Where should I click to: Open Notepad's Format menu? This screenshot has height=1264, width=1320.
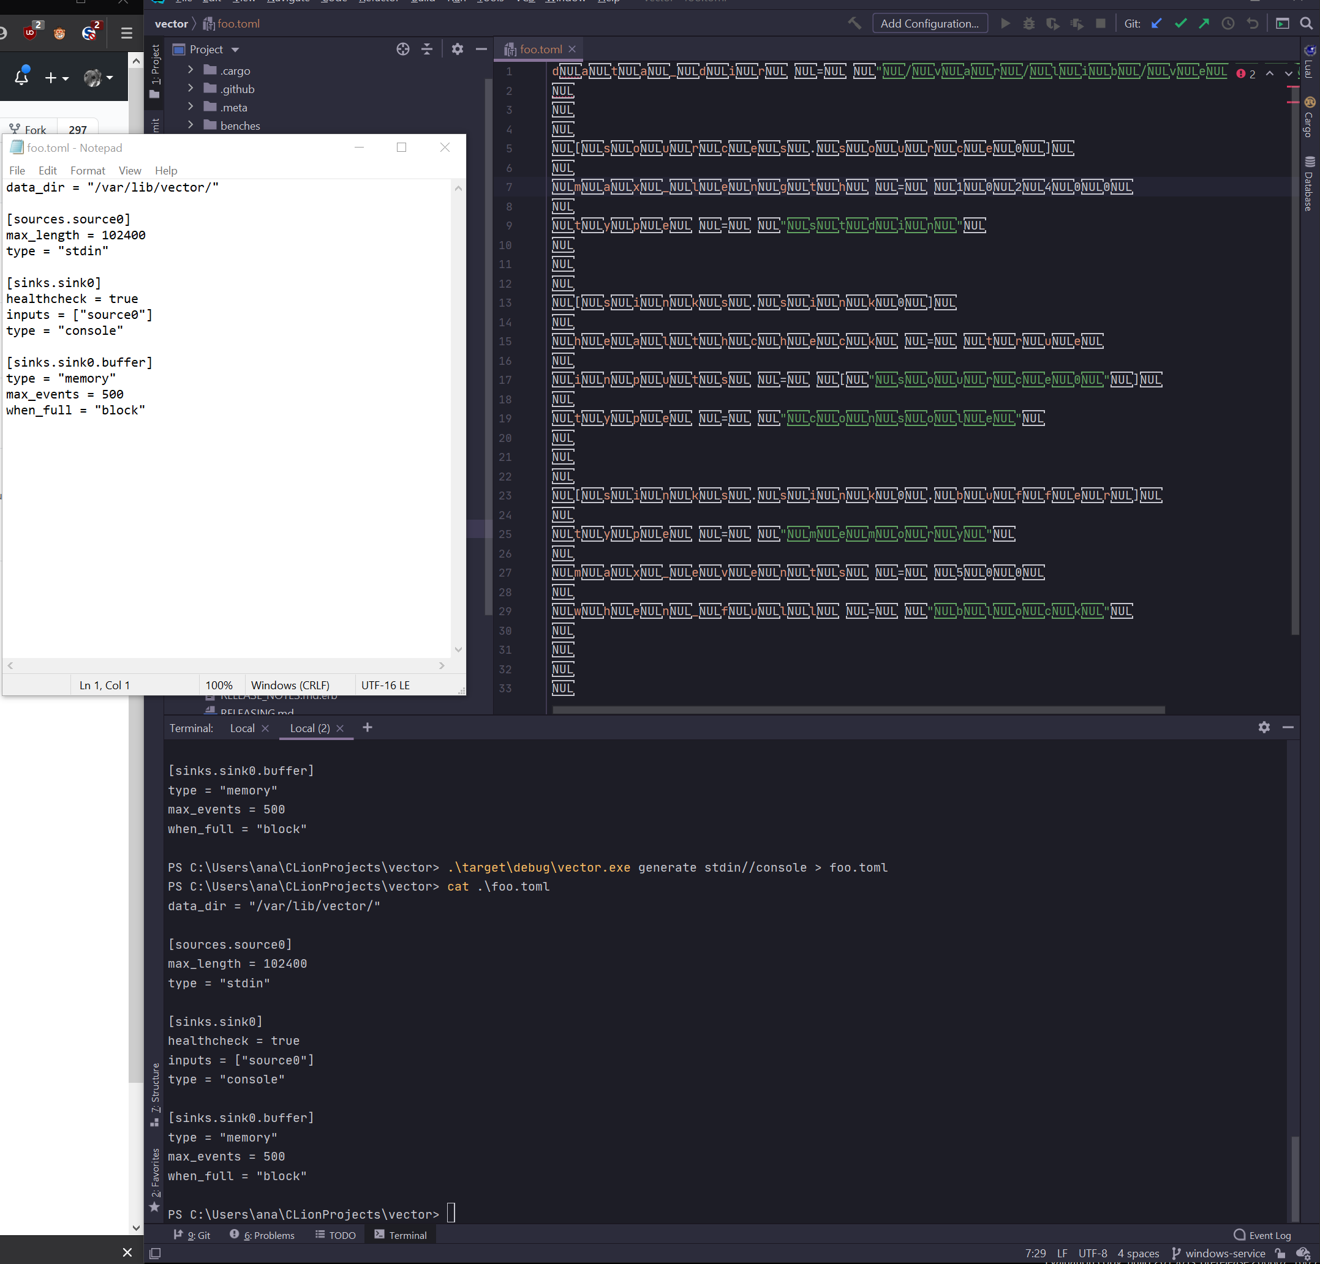pos(88,170)
